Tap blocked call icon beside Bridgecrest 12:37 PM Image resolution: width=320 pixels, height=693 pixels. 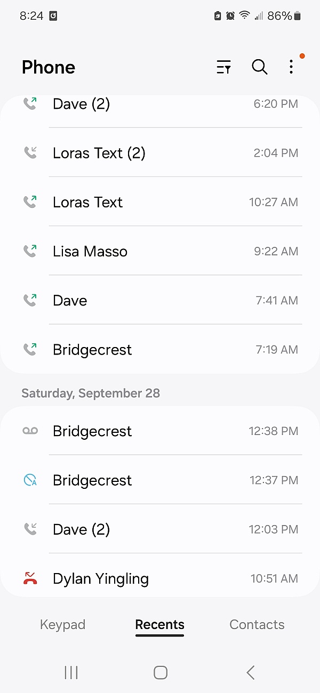click(30, 480)
